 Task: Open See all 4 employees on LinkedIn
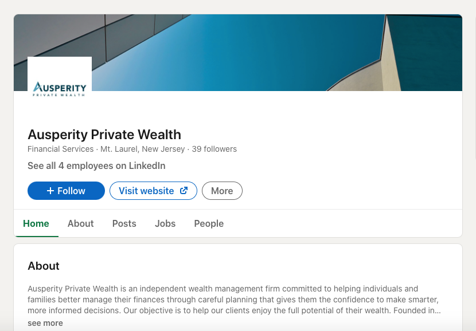click(x=96, y=166)
